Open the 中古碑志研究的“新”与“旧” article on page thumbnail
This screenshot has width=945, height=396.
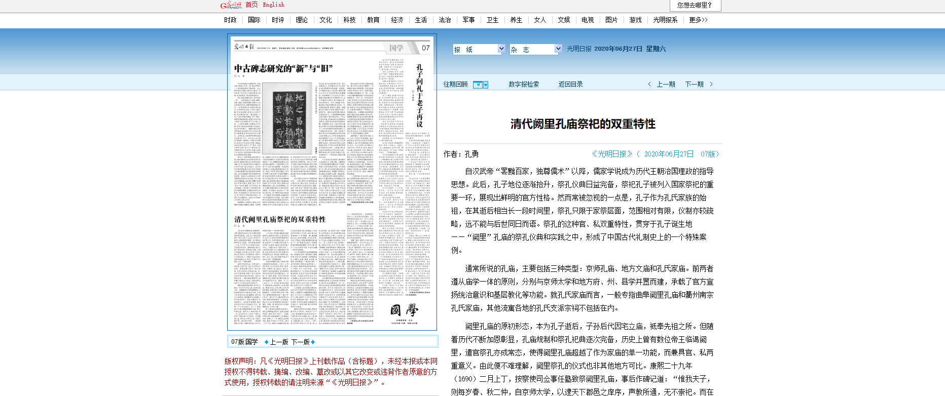283,68
